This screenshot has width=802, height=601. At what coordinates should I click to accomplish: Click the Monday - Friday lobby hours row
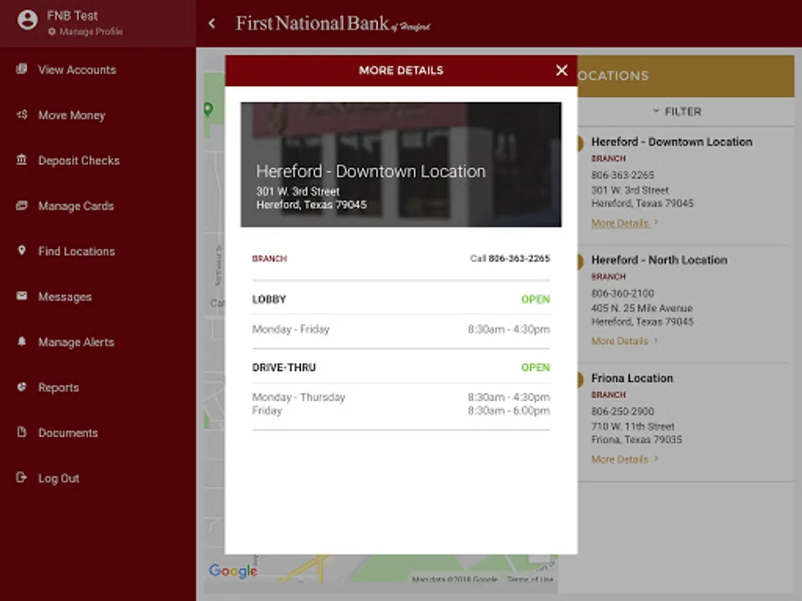point(401,329)
